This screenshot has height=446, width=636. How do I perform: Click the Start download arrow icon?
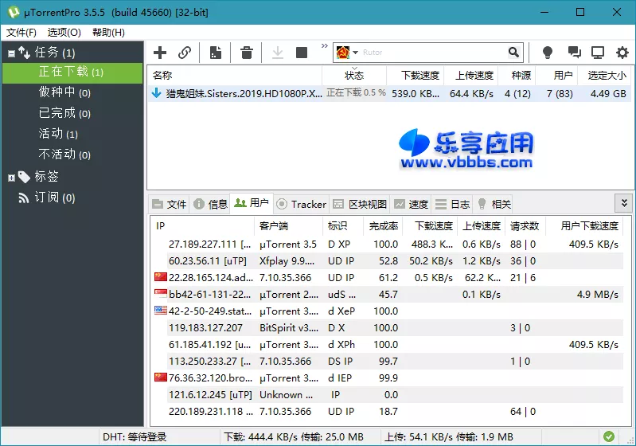point(278,53)
